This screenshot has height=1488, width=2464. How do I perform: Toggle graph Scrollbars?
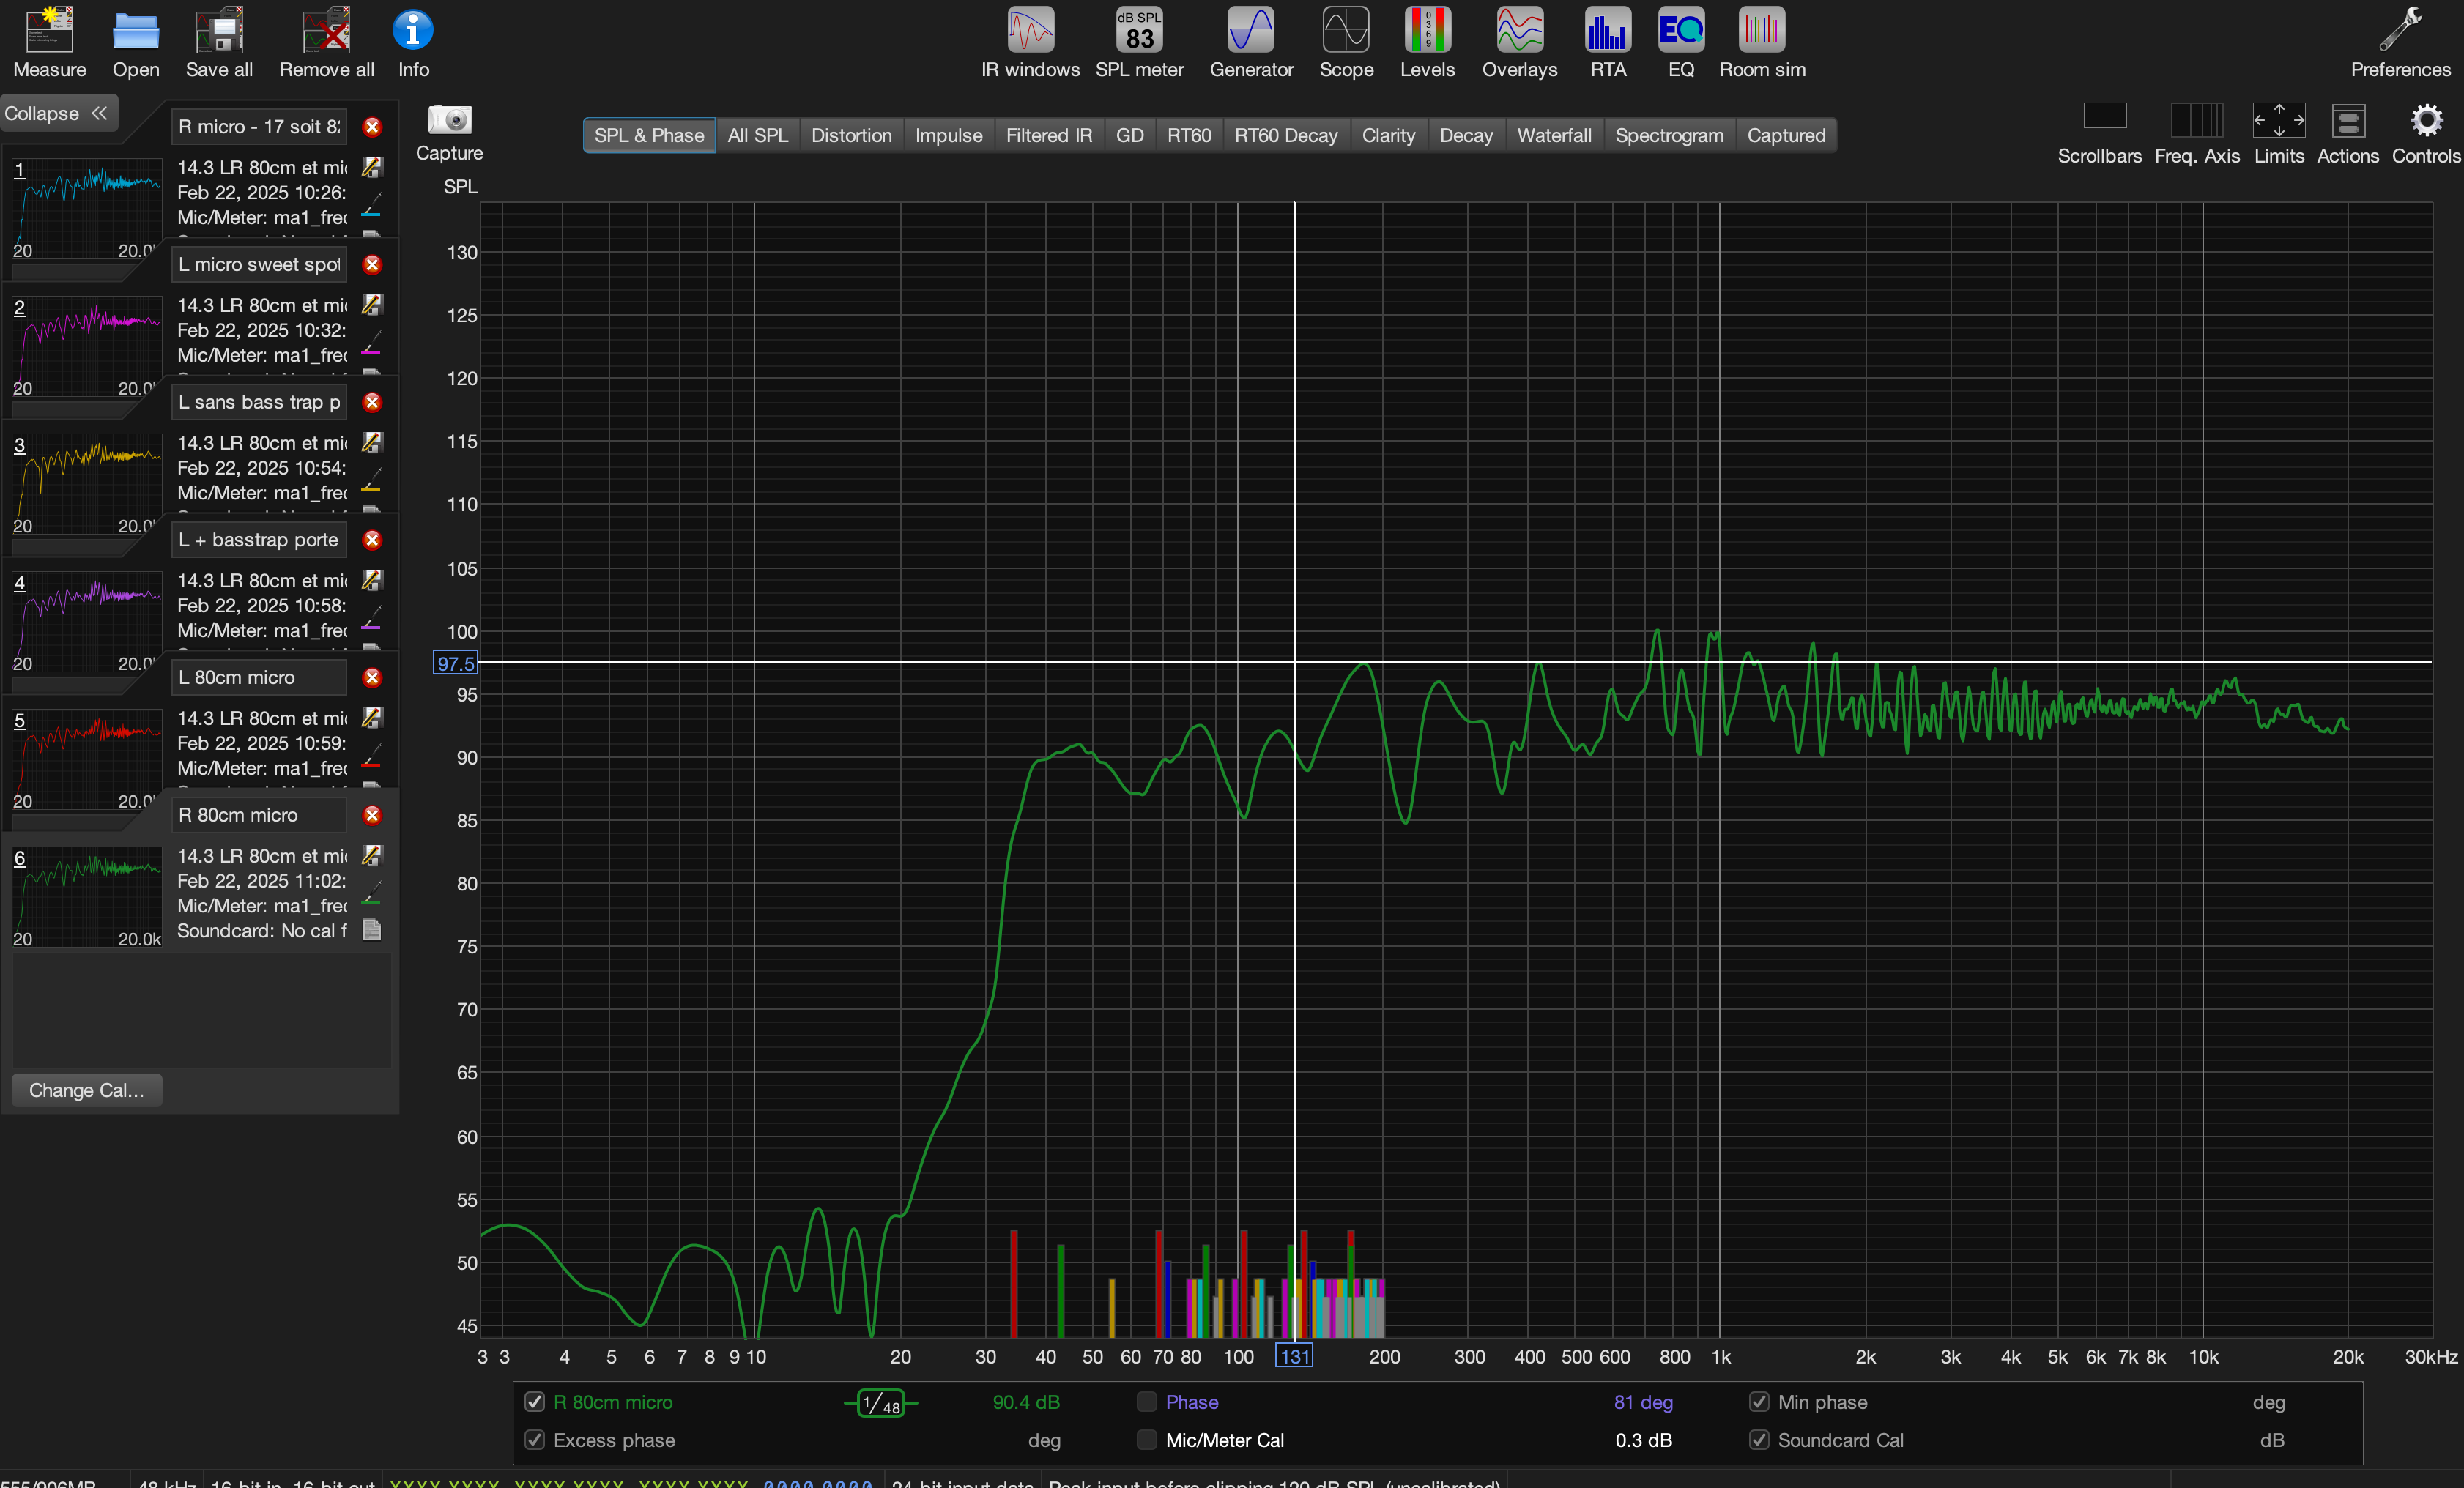click(2099, 133)
